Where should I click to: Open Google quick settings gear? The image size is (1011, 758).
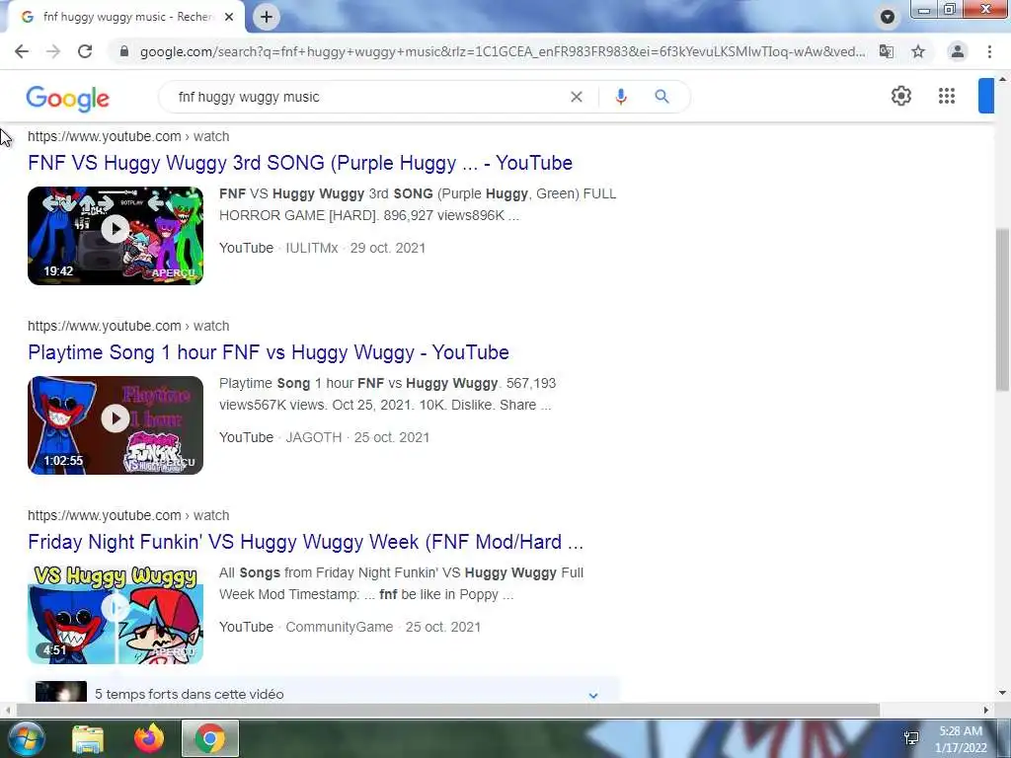pyautogui.click(x=901, y=96)
